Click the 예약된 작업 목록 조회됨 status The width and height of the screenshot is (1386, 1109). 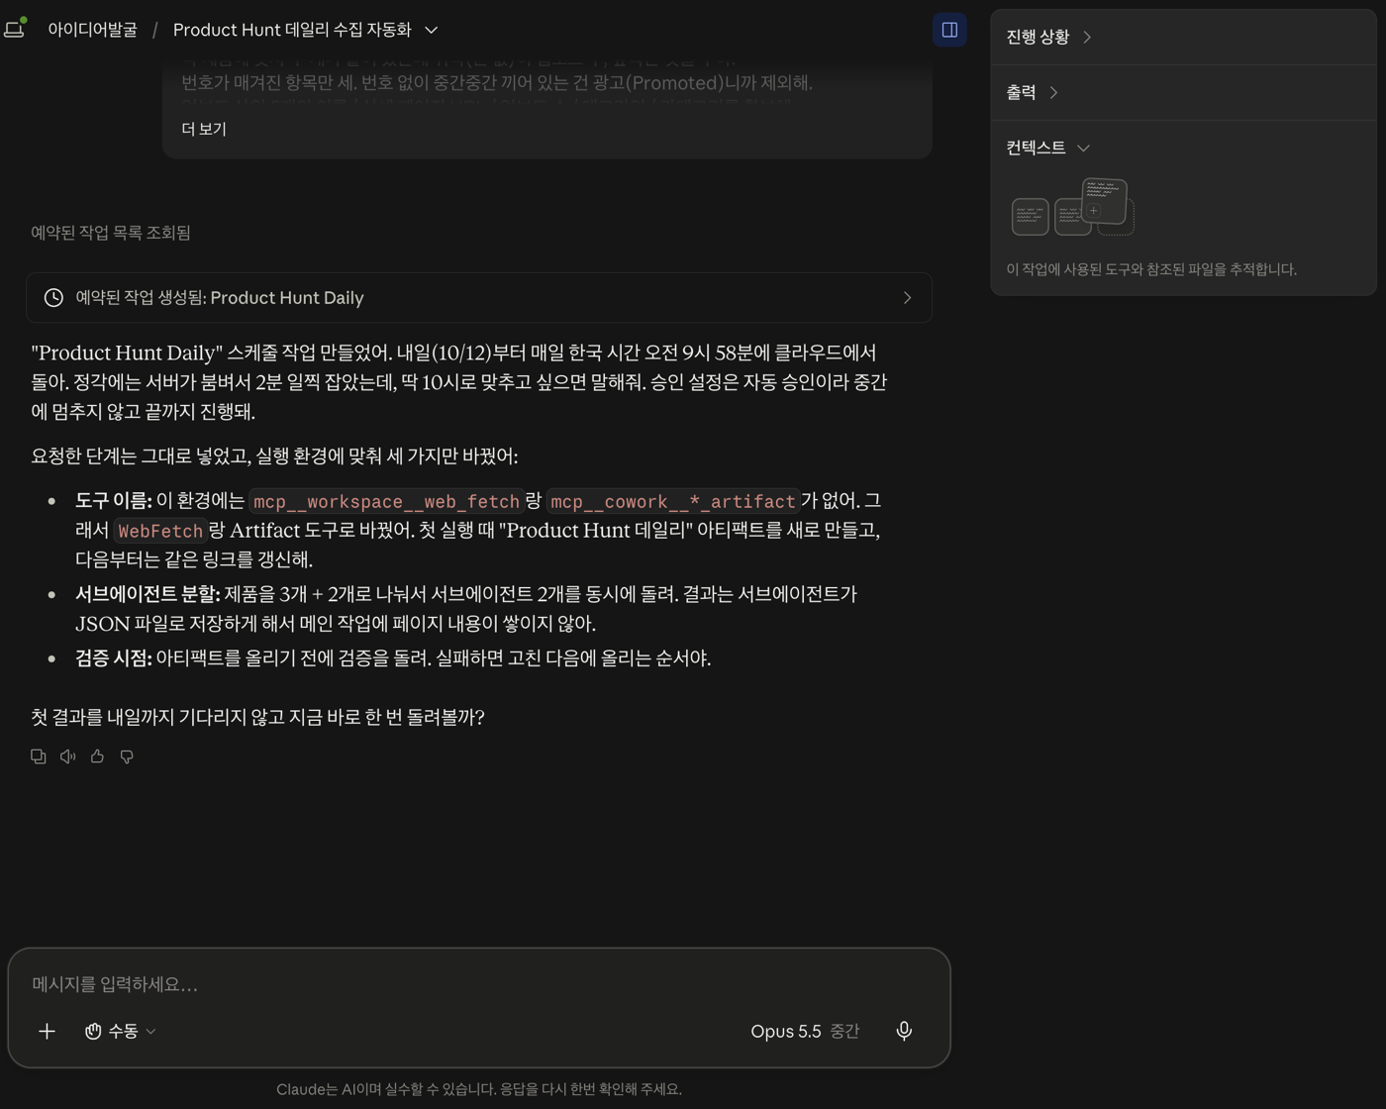tap(111, 233)
